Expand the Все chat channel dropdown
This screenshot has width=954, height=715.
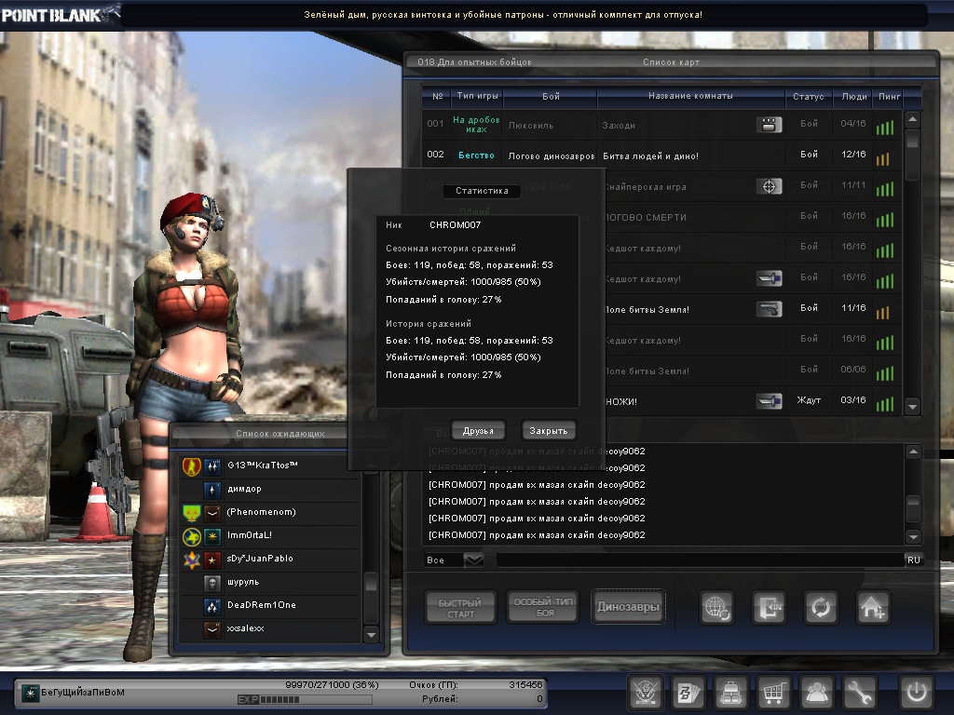(473, 560)
